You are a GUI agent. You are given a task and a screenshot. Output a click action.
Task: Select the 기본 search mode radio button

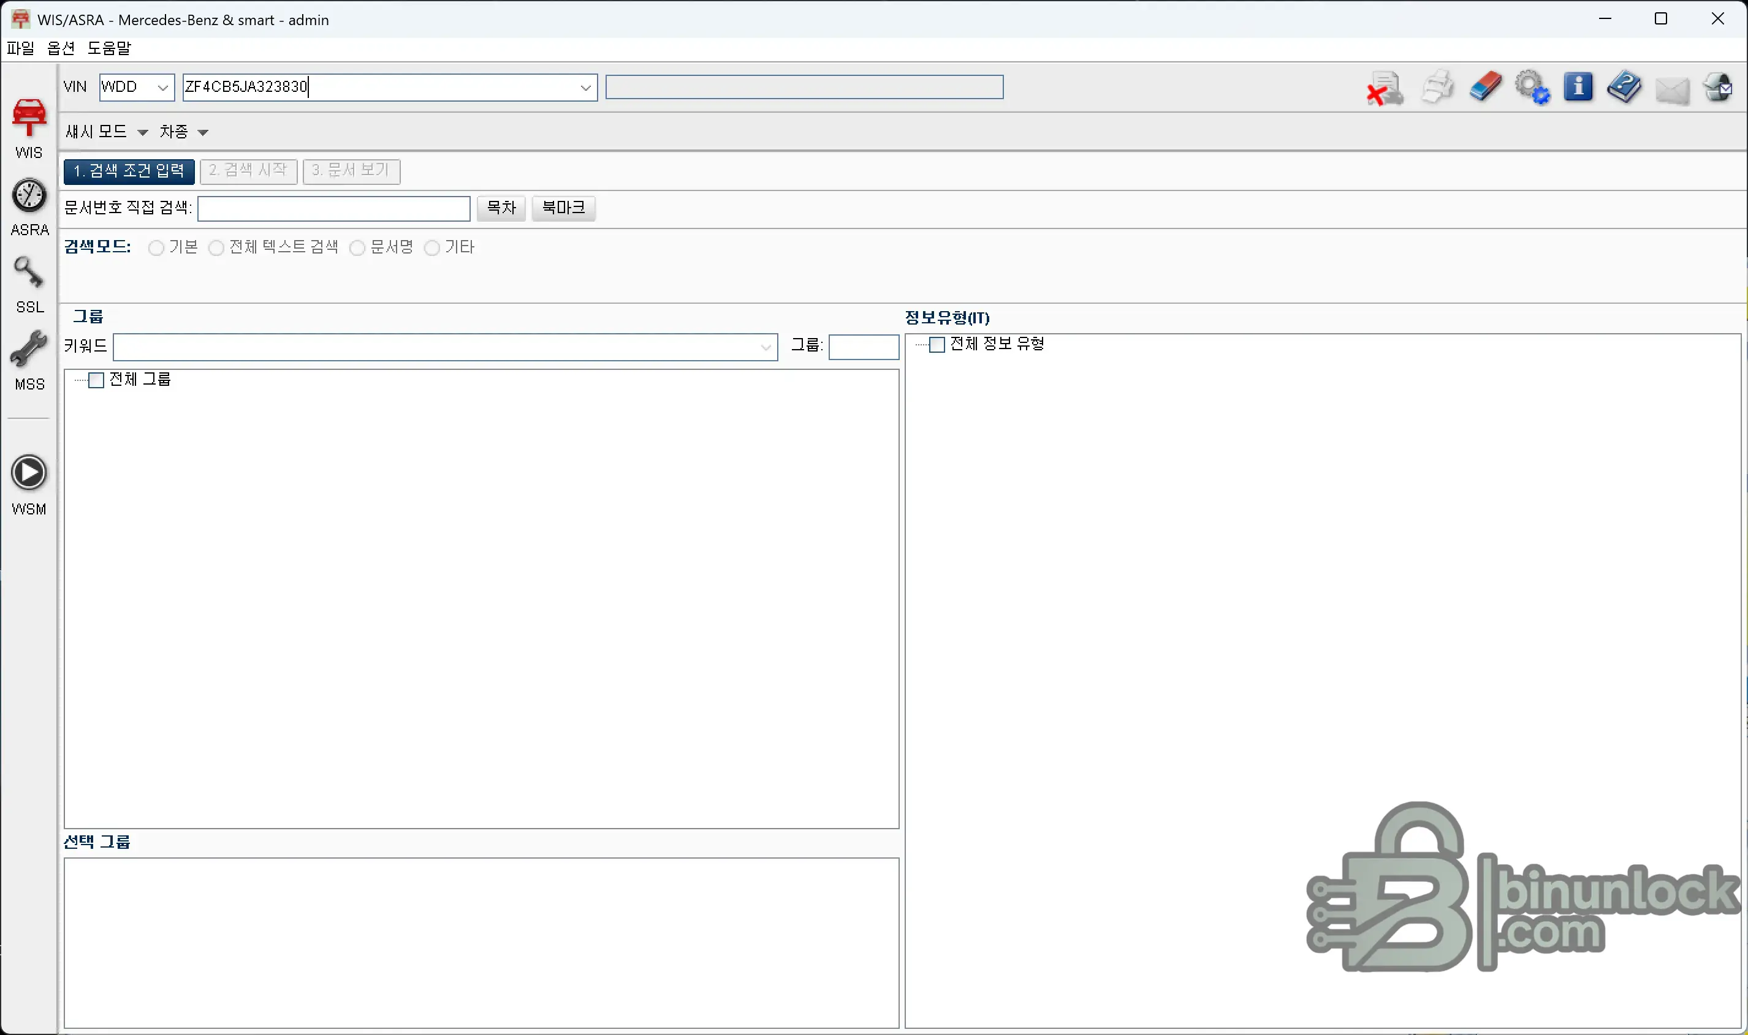(x=156, y=247)
